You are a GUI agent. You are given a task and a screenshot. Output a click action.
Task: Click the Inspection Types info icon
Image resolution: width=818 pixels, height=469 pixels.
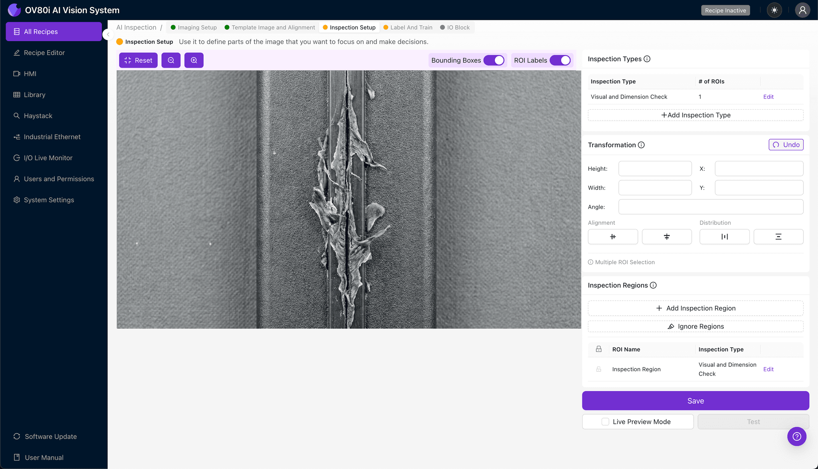click(647, 59)
